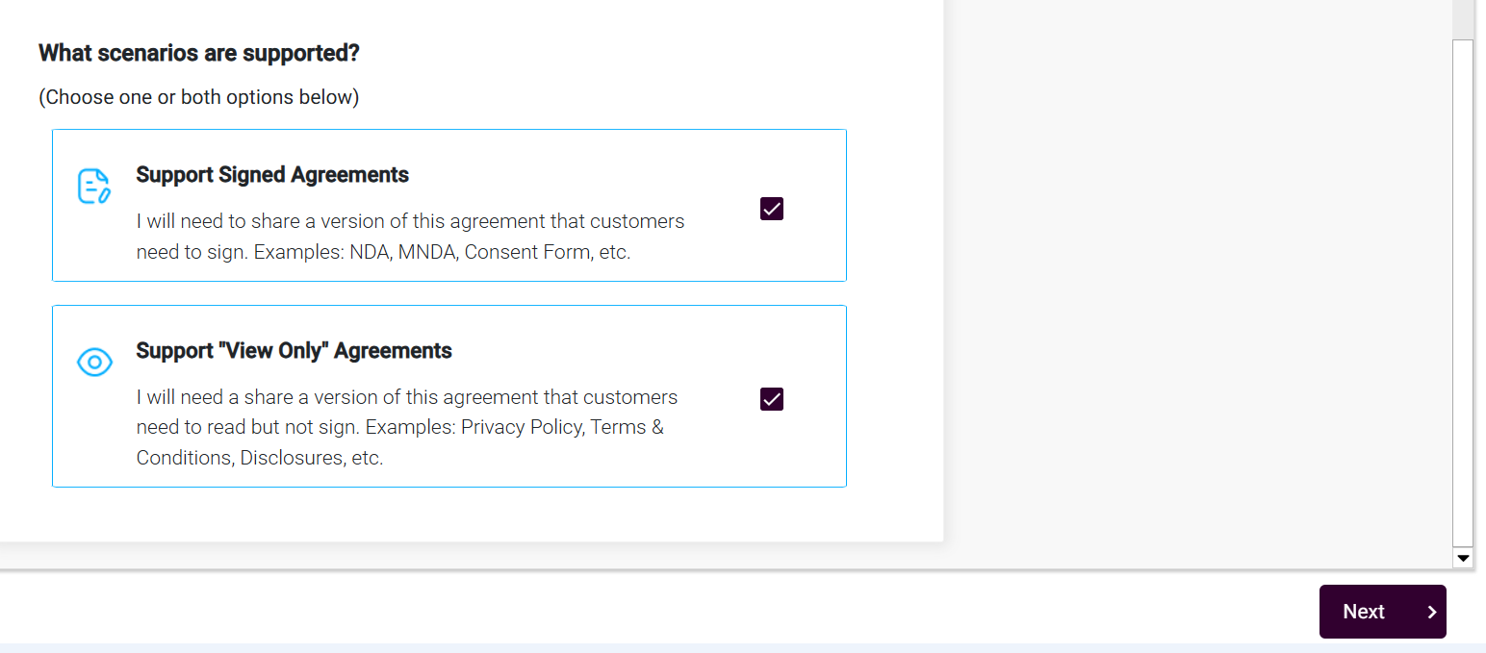1486x653 pixels.
Task: Click the chevron arrow on the Next button
Action: pyautogui.click(x=1432, y=612)
